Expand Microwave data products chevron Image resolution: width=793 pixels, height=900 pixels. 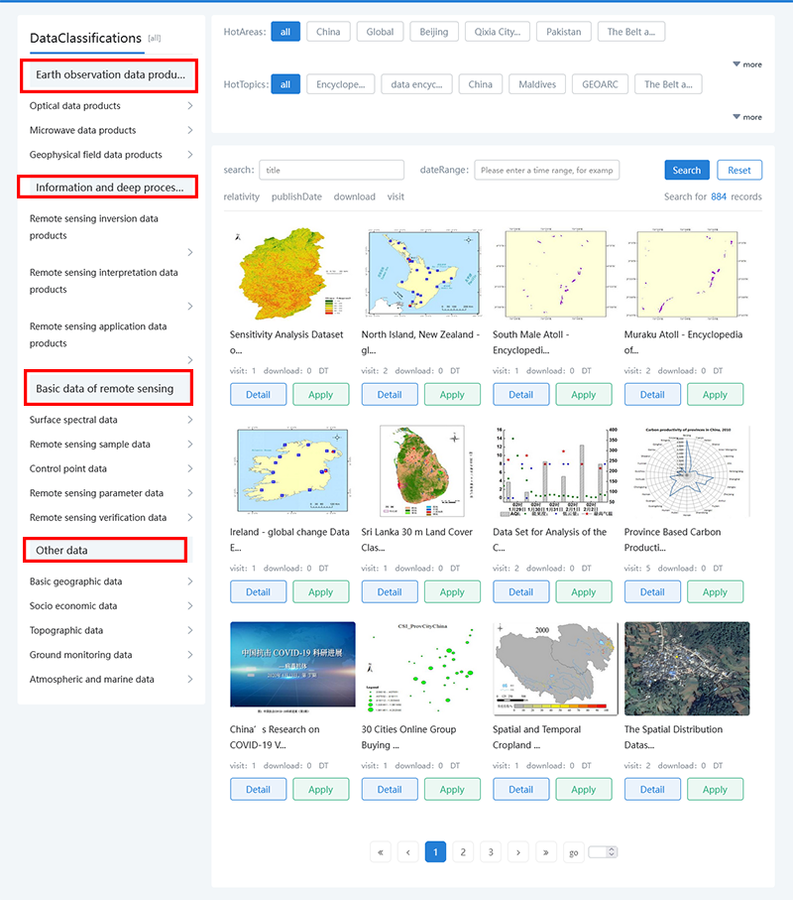click(x=189, y=130)
